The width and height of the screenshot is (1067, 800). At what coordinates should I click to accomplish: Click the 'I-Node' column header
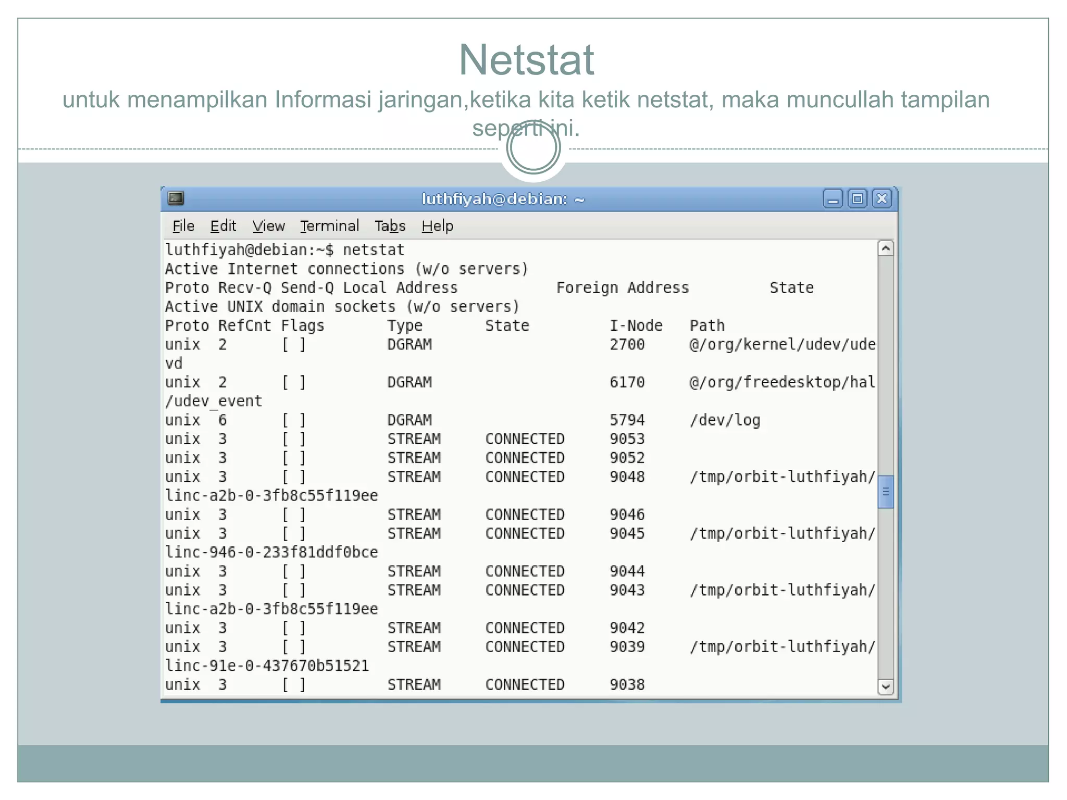click(x=636, y=326)
